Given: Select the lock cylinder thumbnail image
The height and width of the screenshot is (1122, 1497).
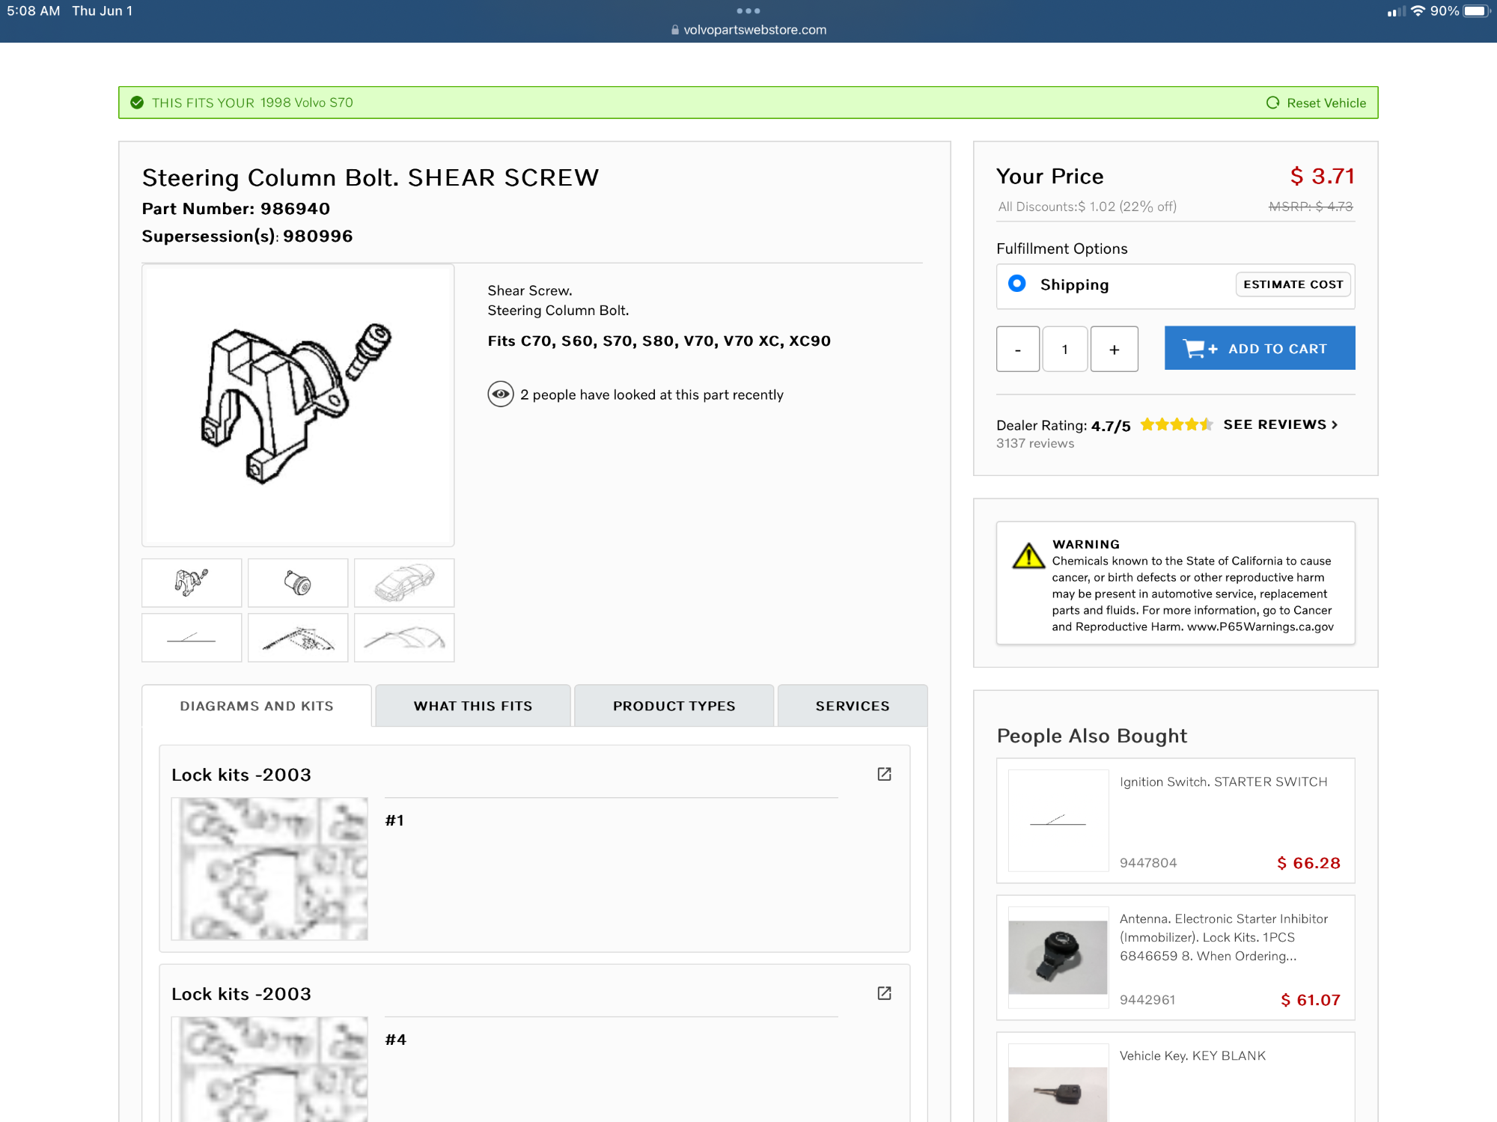Looking at the screenshot, I should coord(297,582).
